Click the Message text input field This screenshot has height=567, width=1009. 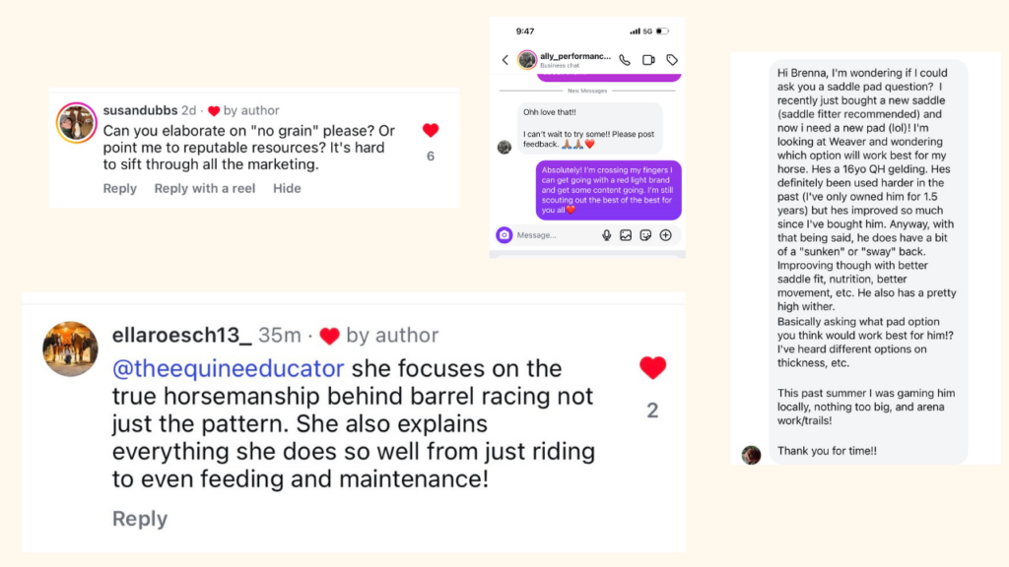[x=552, y=235]
